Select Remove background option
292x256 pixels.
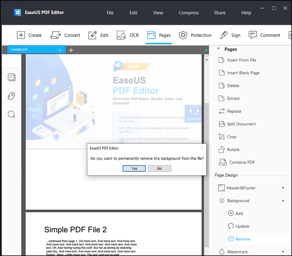pos(239,239)
